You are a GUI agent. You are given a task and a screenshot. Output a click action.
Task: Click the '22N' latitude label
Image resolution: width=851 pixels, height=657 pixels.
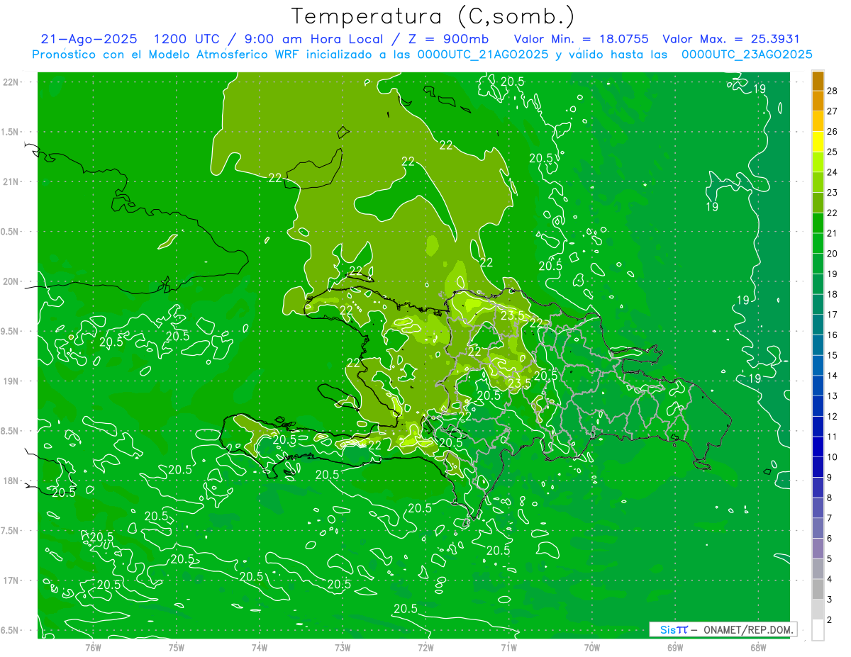point(11,82)
